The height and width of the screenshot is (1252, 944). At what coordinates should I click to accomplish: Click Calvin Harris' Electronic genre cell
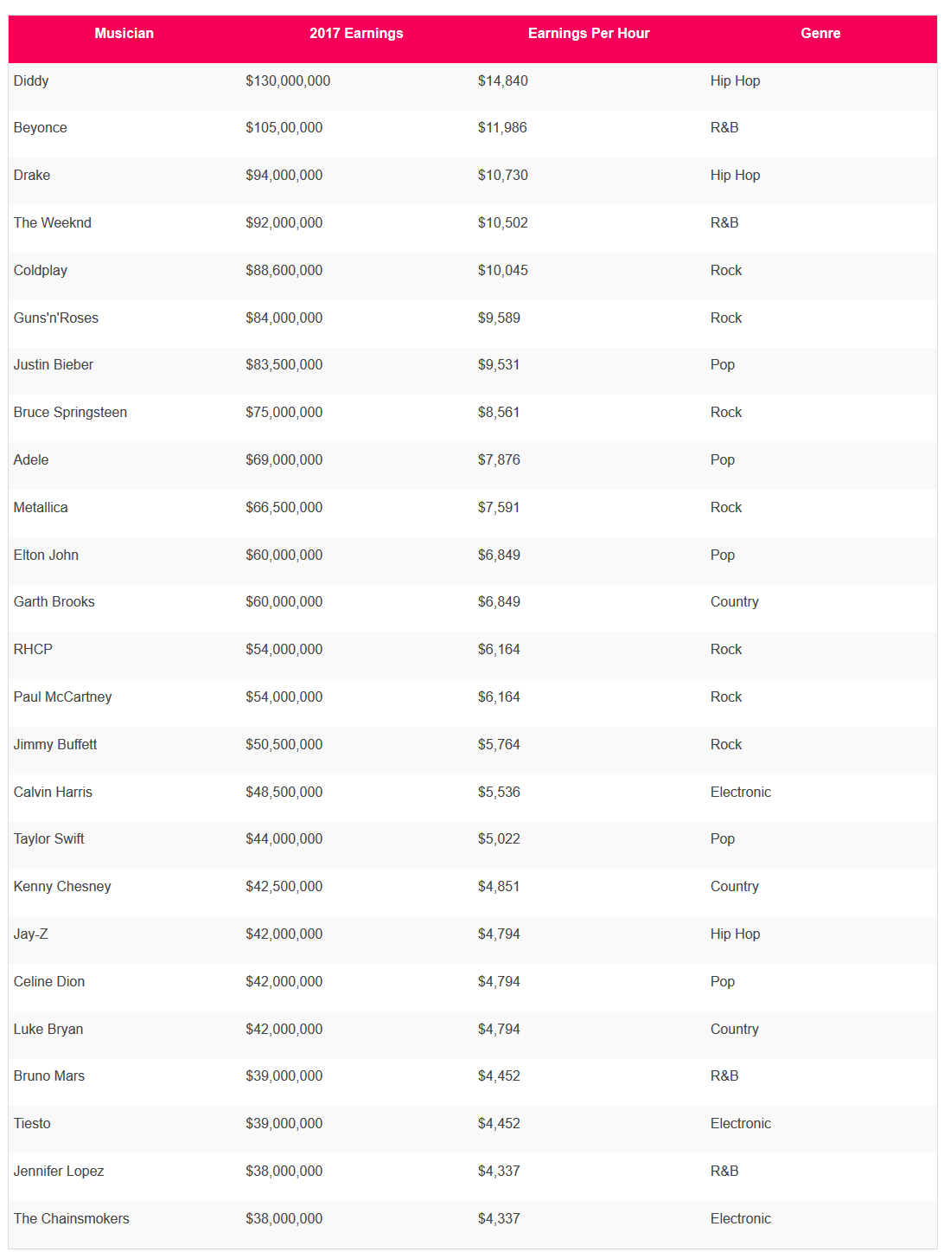[740, 793]
